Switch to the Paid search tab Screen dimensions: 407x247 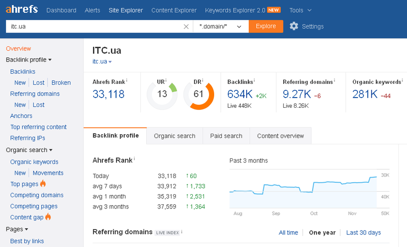[x=226, y=136]
